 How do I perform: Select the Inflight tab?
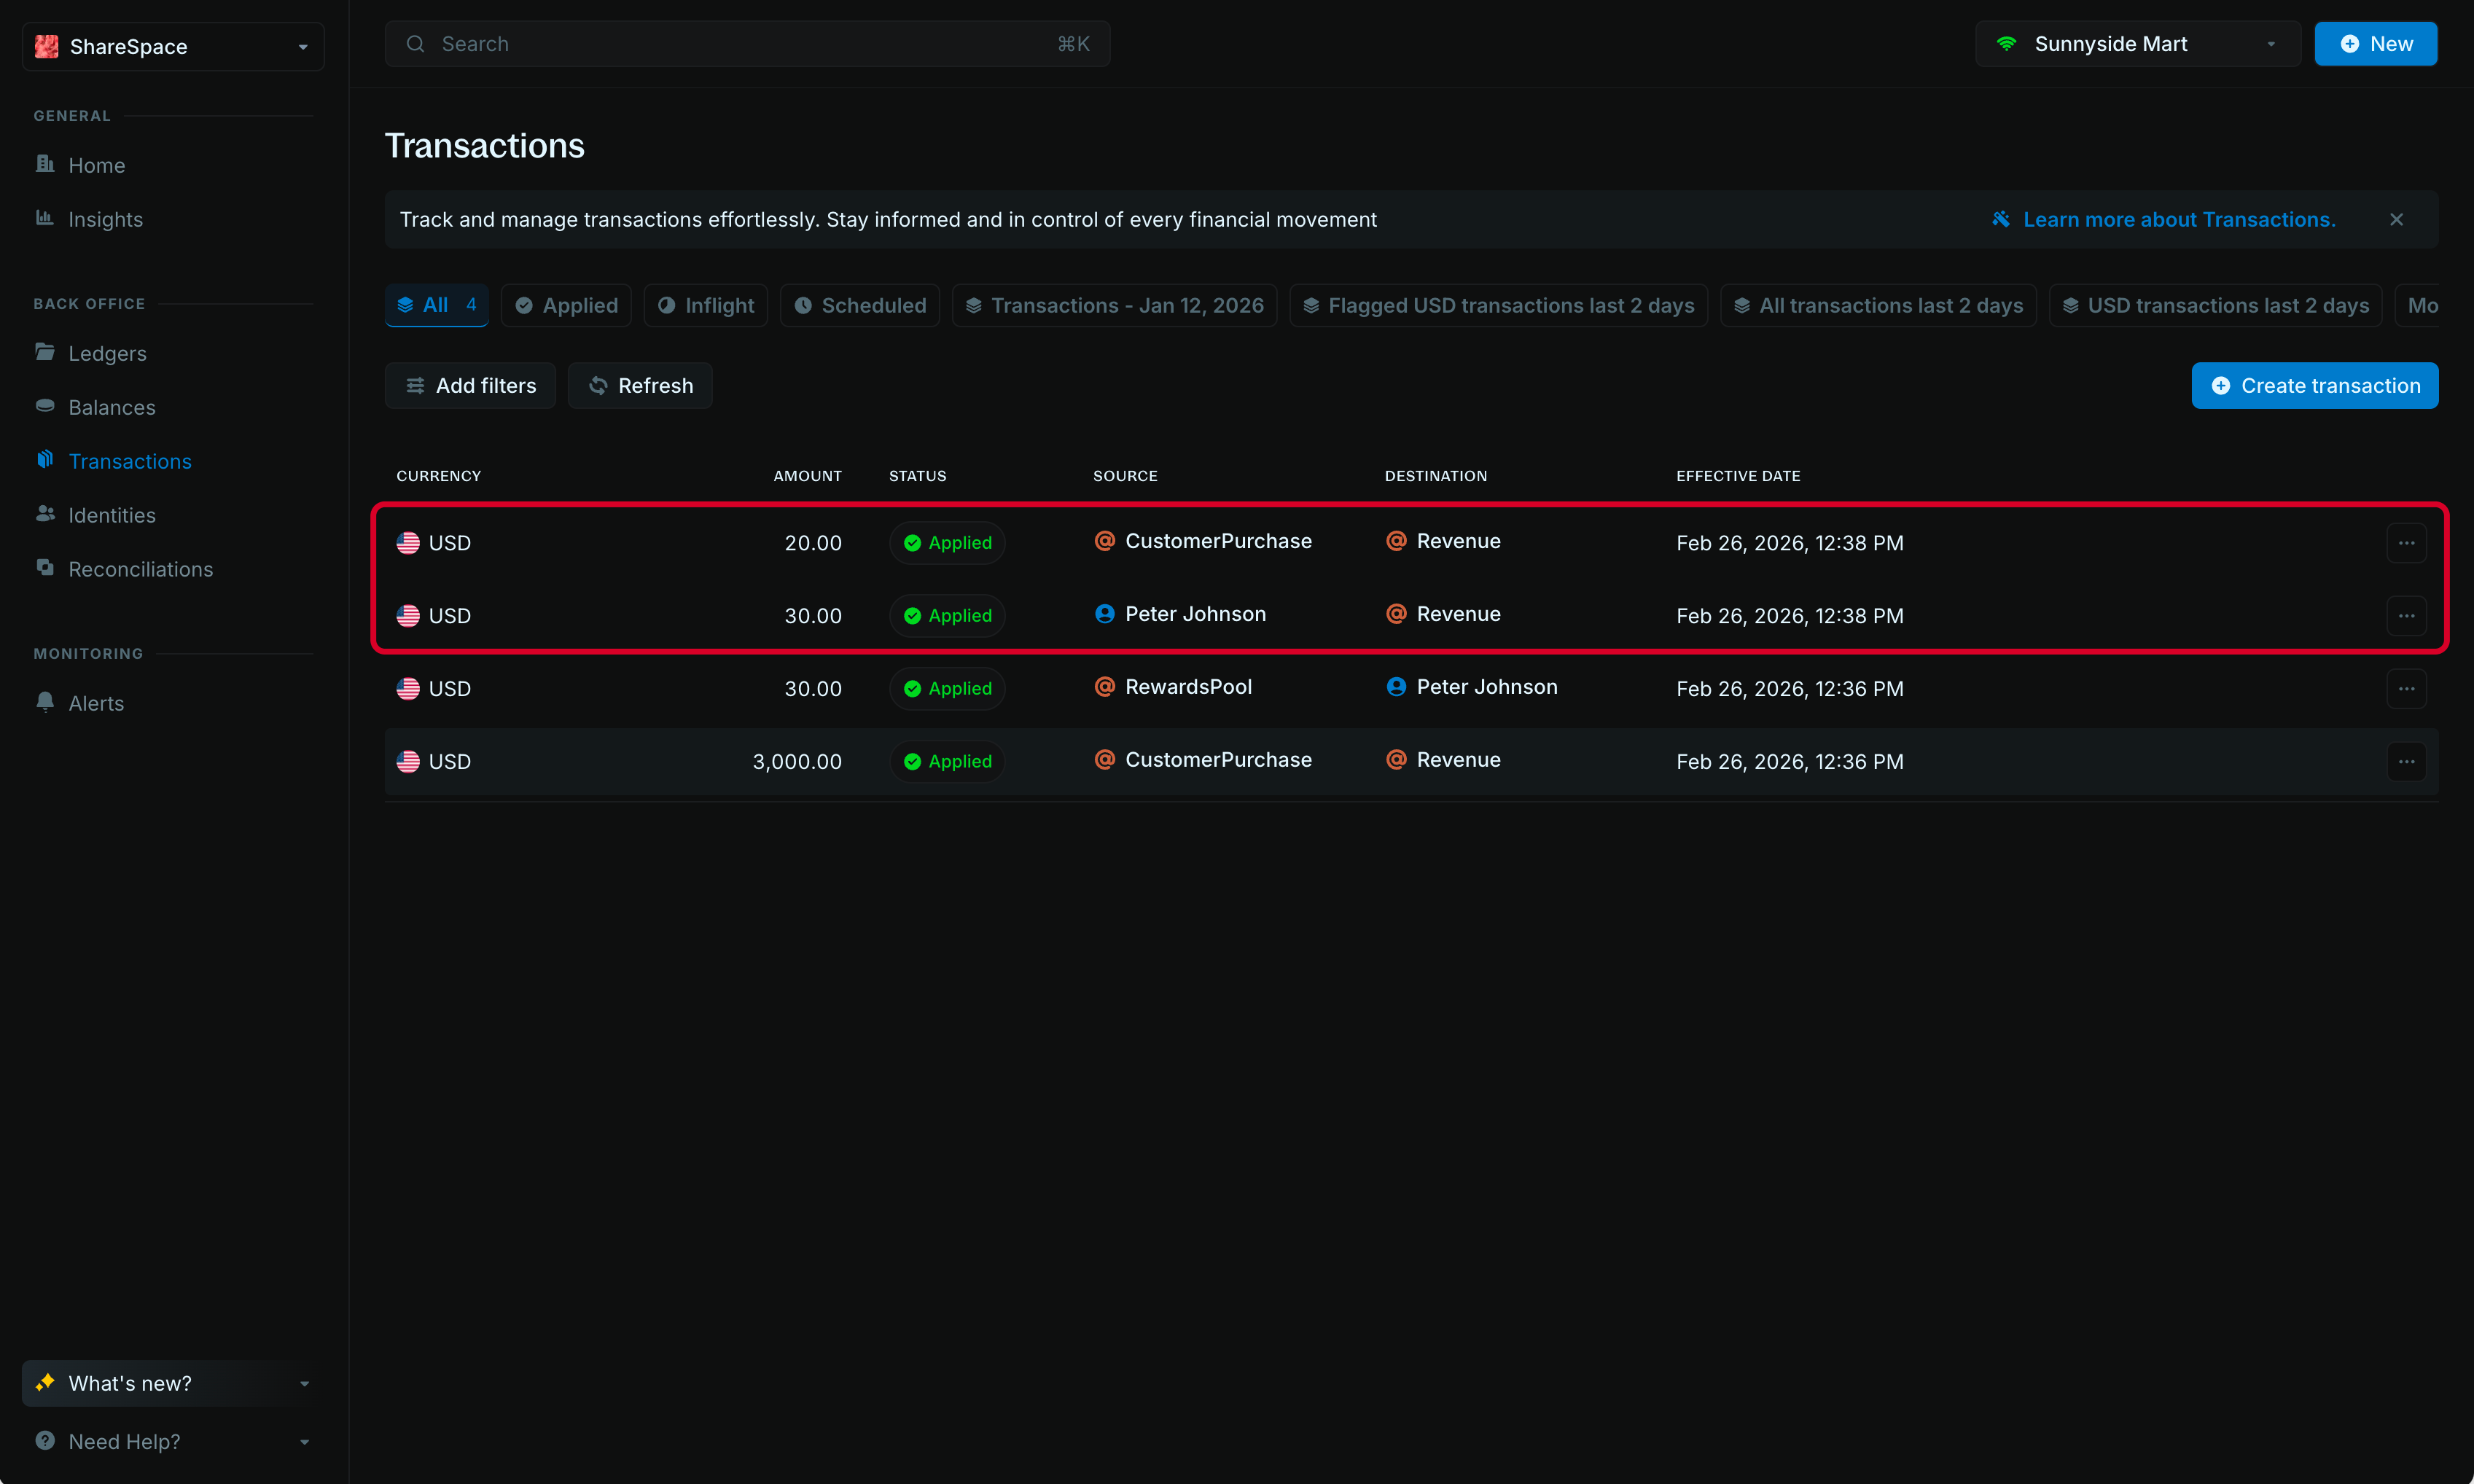(705, 305)
